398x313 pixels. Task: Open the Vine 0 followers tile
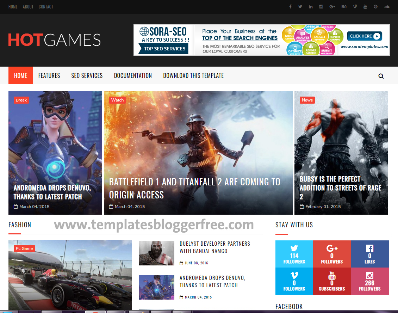tap(294, 281)
